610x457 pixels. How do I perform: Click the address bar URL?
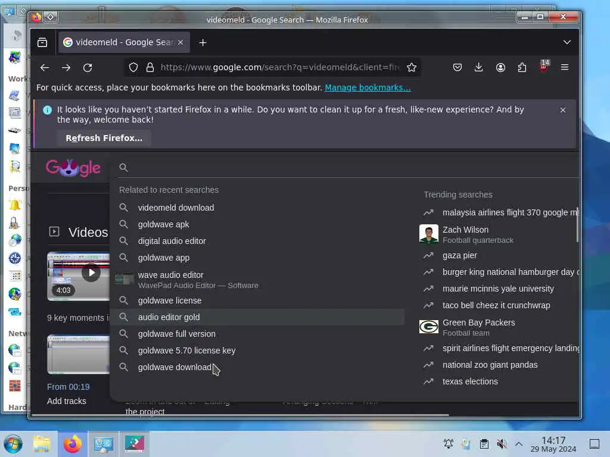click(279, 67)
